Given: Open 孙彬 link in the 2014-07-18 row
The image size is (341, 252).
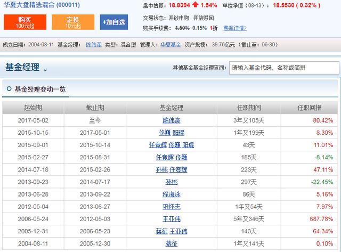Looking at the screenshot, I should point(162,169).
